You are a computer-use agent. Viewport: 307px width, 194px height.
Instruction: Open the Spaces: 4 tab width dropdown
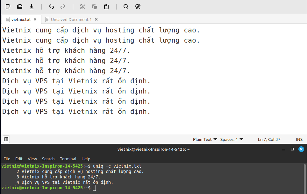coord(232,139)
